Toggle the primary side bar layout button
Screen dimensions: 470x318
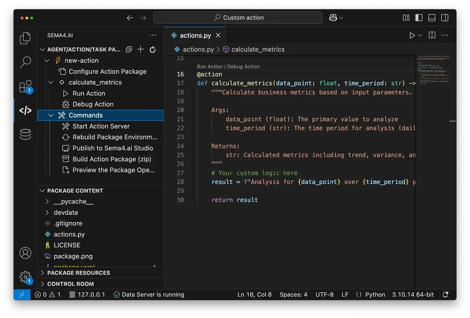419,18
